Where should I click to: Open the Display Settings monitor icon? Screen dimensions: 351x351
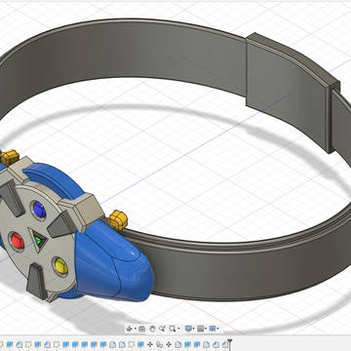[188, 329]
